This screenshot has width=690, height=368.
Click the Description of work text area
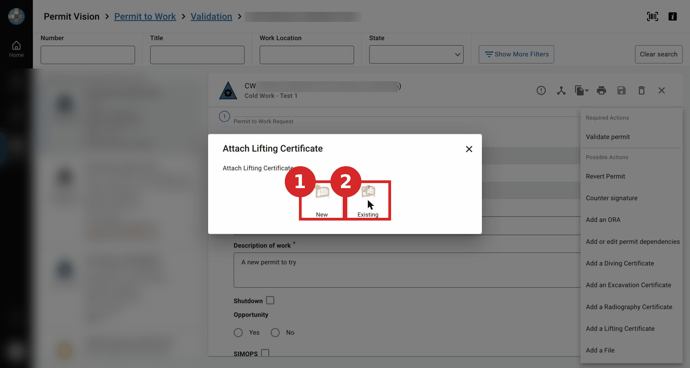[x=407, y=270]
